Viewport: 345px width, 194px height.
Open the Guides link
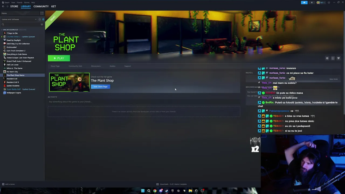[x=112, y=66]
